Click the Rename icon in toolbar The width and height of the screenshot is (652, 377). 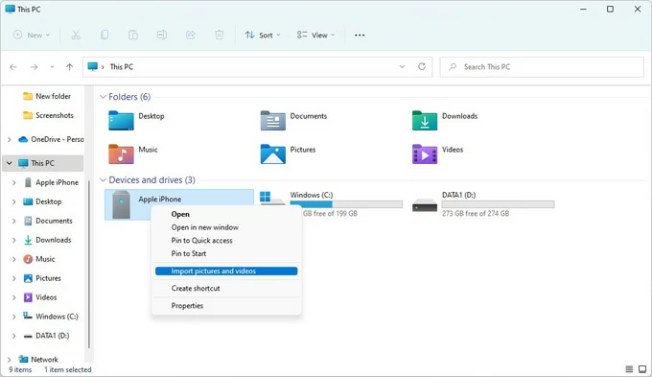[x=162, y=35]
